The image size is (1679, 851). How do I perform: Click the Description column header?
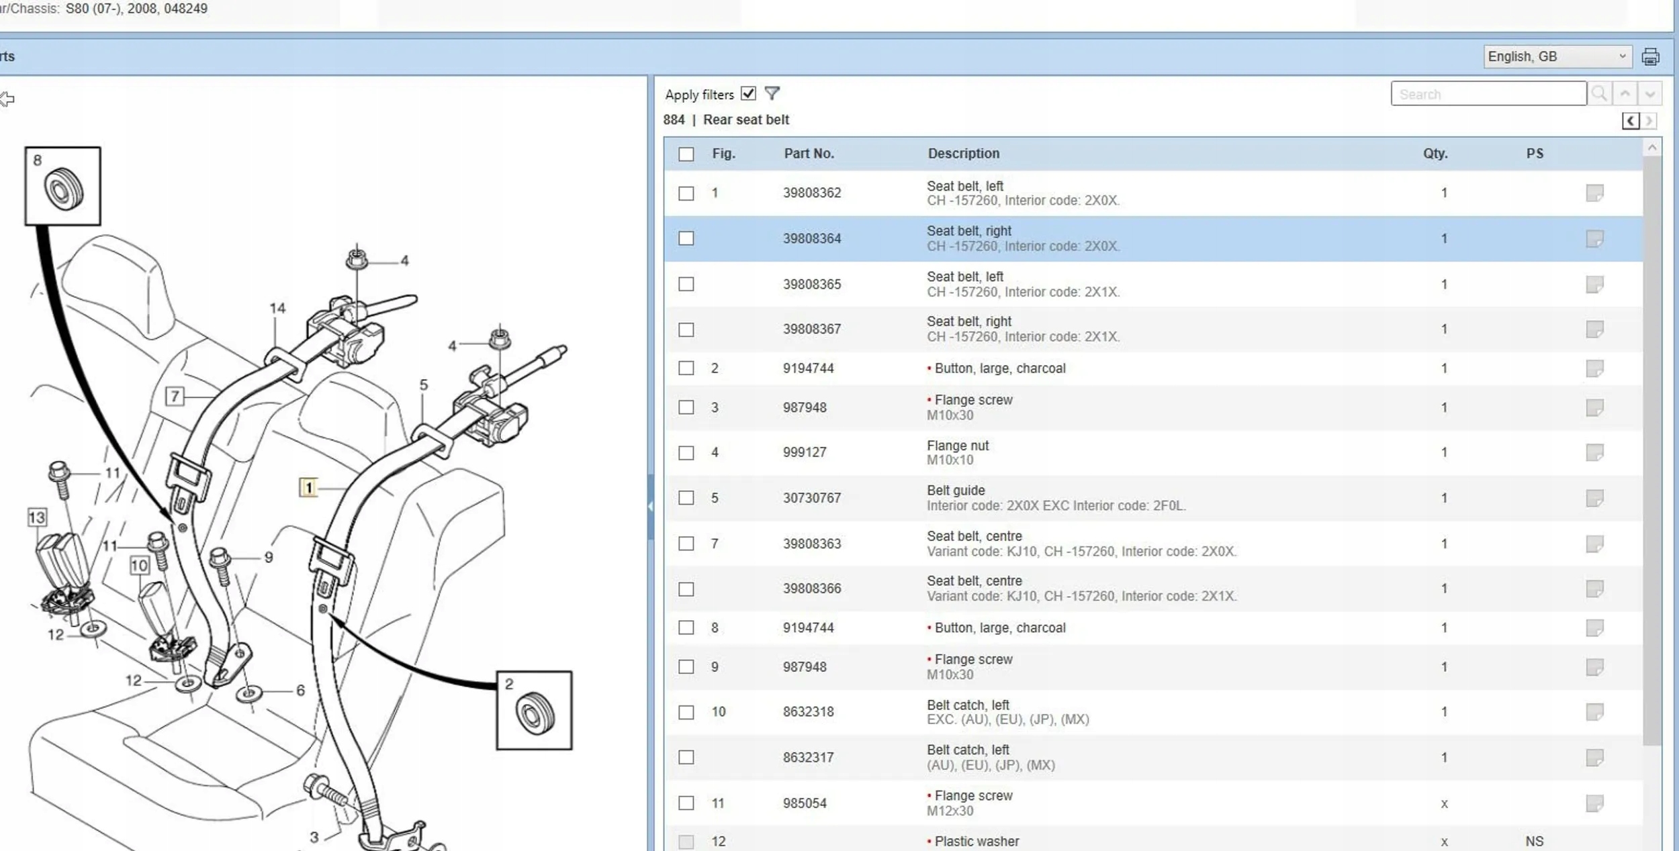click(963, 154)
